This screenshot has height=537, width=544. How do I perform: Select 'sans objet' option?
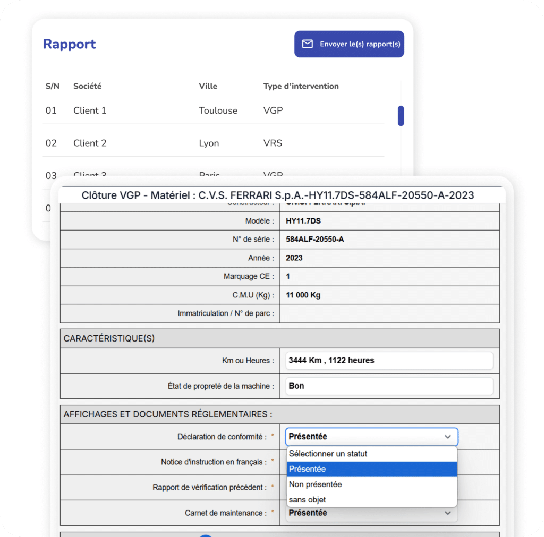pyautogui.click(x=372, y=499)
